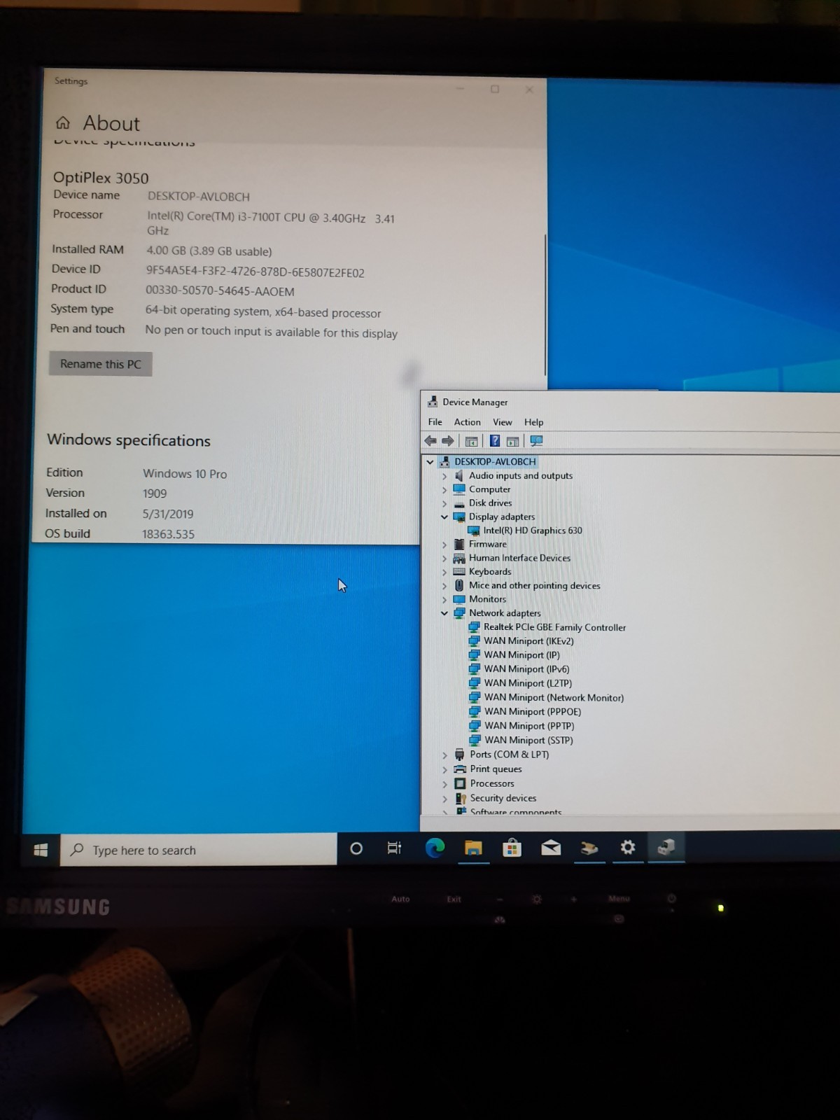This screenshot has height=1120, width=840.
Task: Select WAN Miniport (L2TP) adapter
Action: [x=528, y=683]
